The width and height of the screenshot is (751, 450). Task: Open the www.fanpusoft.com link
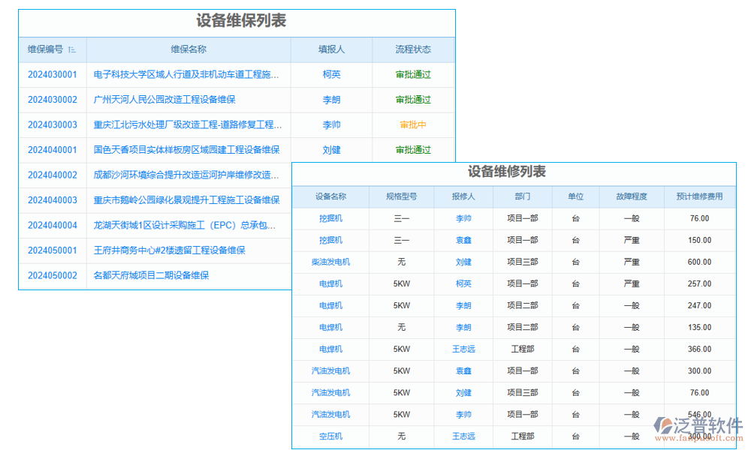(x=698, y=436)
